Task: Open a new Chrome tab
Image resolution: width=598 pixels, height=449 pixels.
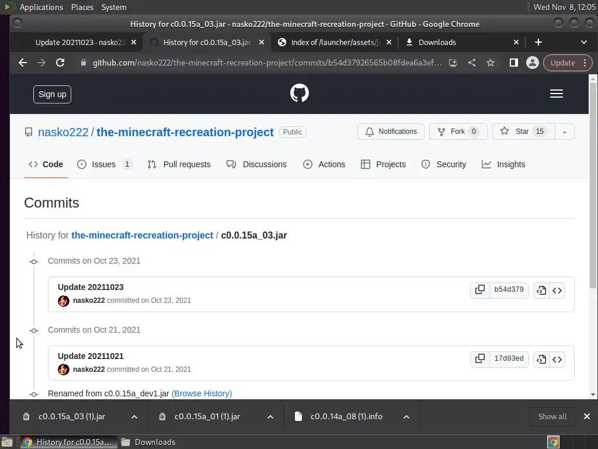Action: coord(538,42)
